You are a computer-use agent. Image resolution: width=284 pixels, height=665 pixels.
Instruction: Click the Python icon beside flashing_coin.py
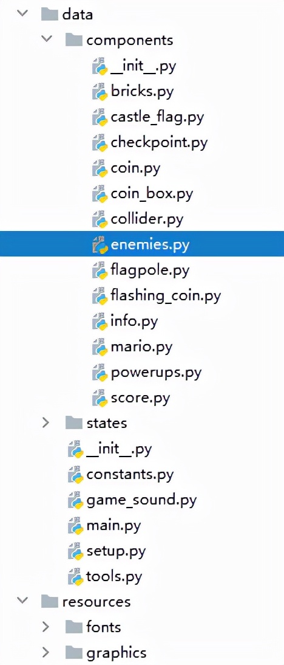coord(99,295)
